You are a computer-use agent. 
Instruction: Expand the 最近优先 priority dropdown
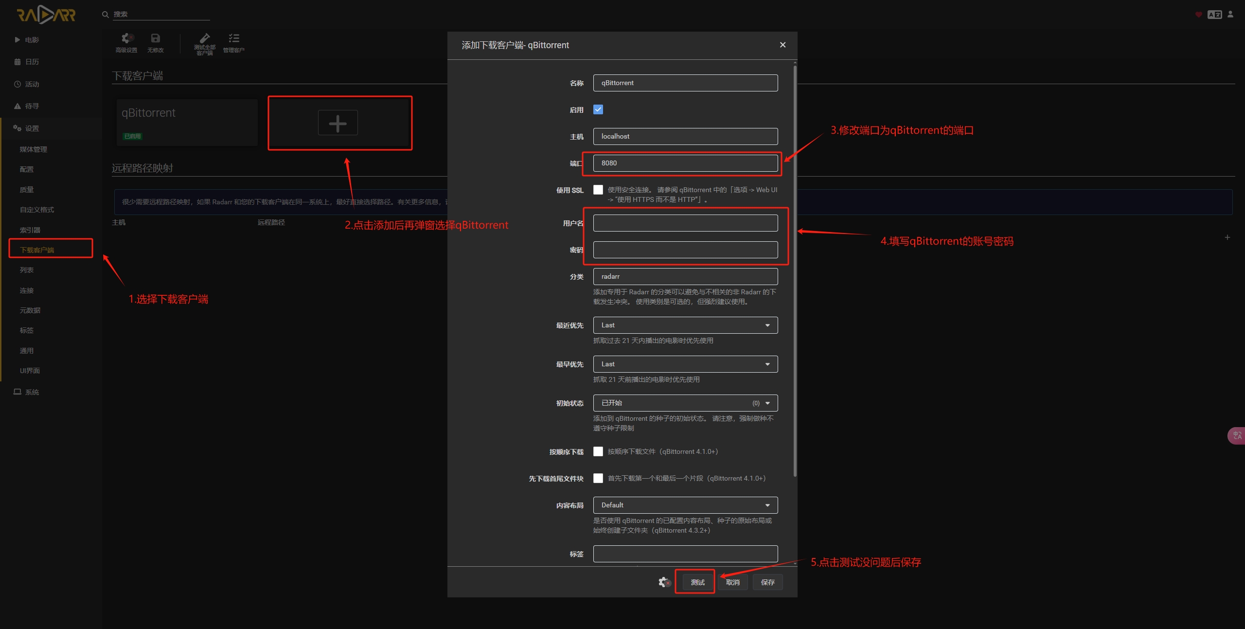(685, 325)
